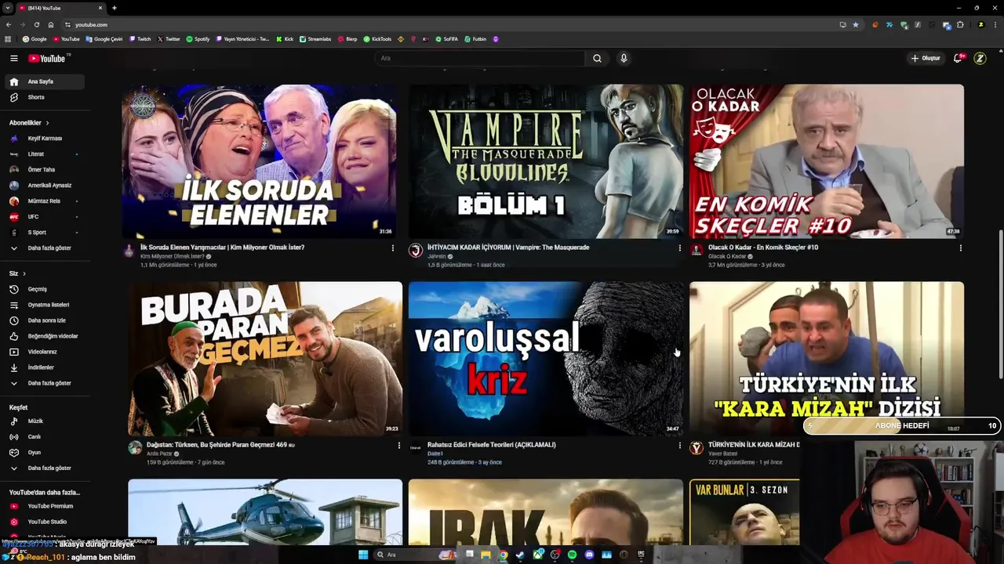Open the Chrome extensions puzzle icon
Viewport: 1004px width, 564px height.
[x=960, y=24]
